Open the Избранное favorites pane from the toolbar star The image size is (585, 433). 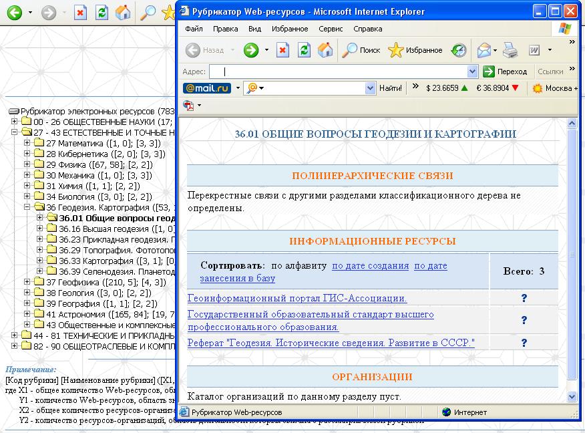pos(415,50)
